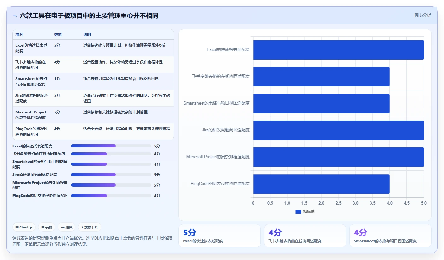Click the 进度 tag chip
Screen dimensions: 444x260
point(67,227)
